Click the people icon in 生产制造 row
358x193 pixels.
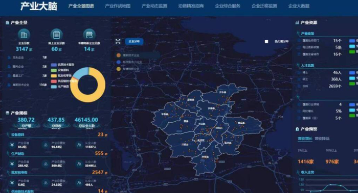pos(79,163)
